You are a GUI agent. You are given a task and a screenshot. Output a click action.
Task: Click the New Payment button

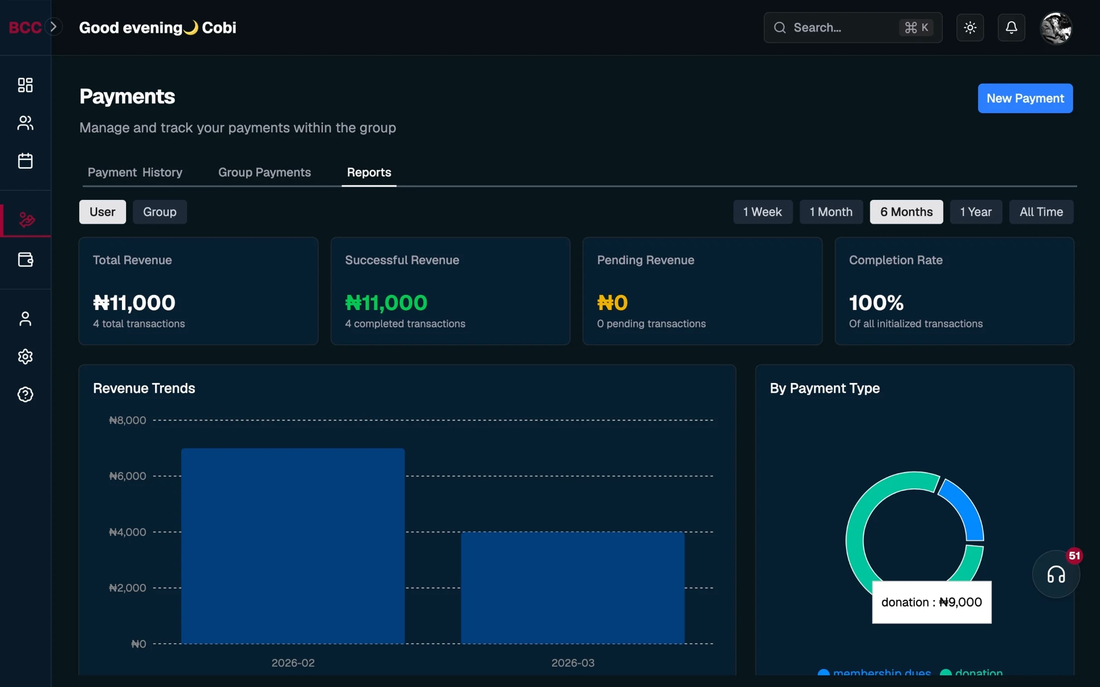click(1025, 98)
